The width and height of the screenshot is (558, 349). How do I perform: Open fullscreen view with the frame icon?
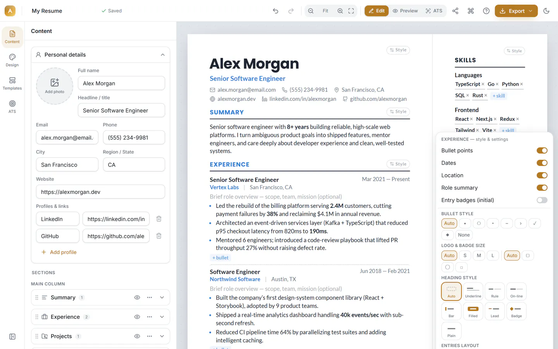tap(351, 11)
